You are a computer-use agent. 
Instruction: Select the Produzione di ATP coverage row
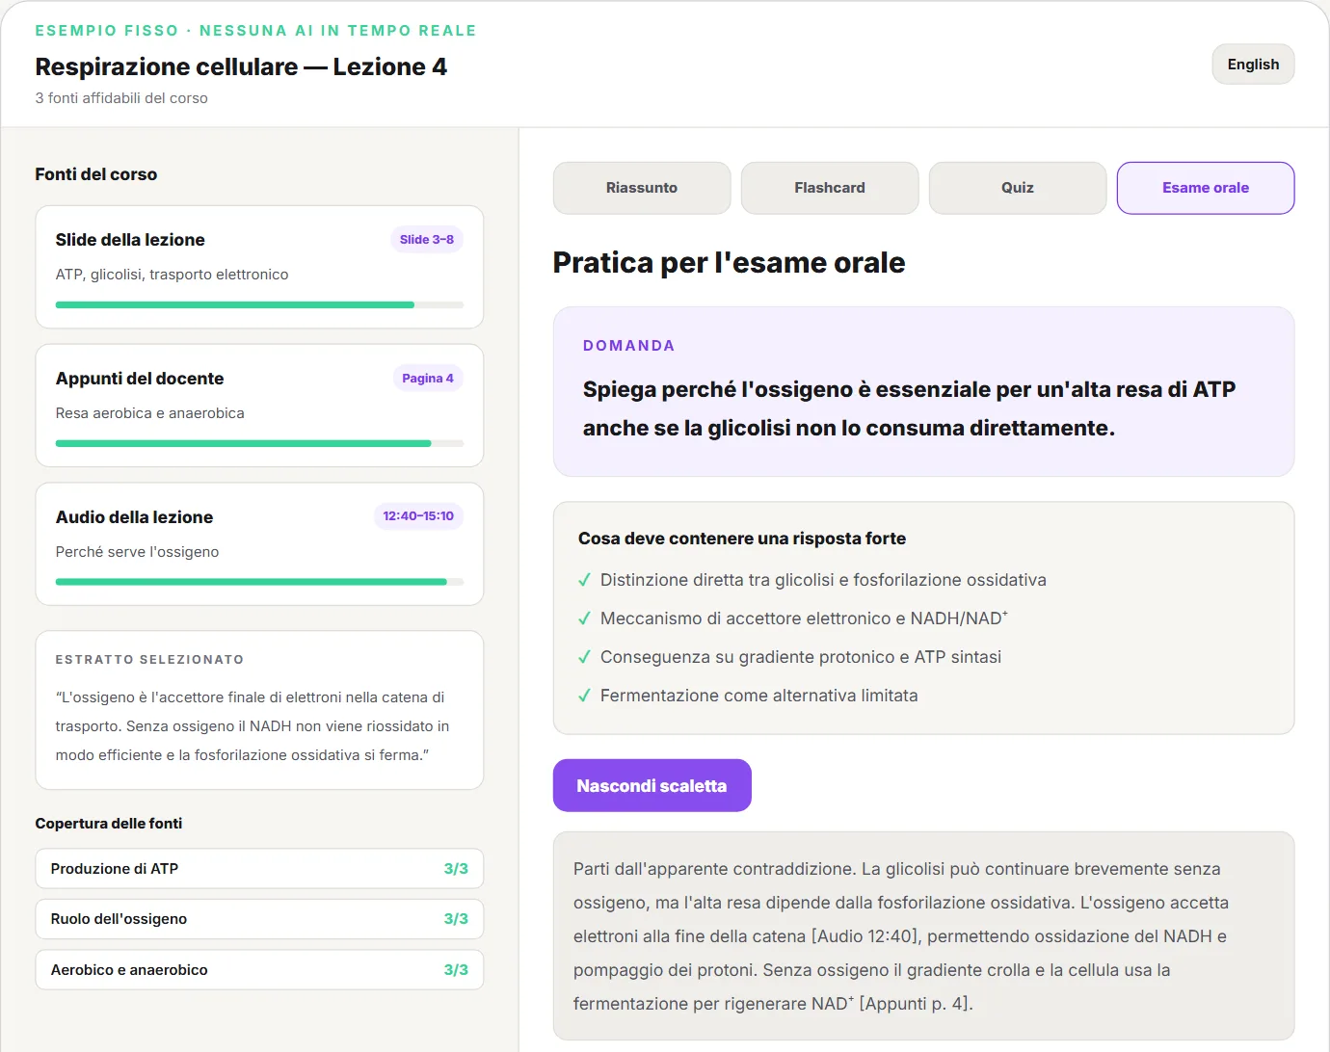259,869
